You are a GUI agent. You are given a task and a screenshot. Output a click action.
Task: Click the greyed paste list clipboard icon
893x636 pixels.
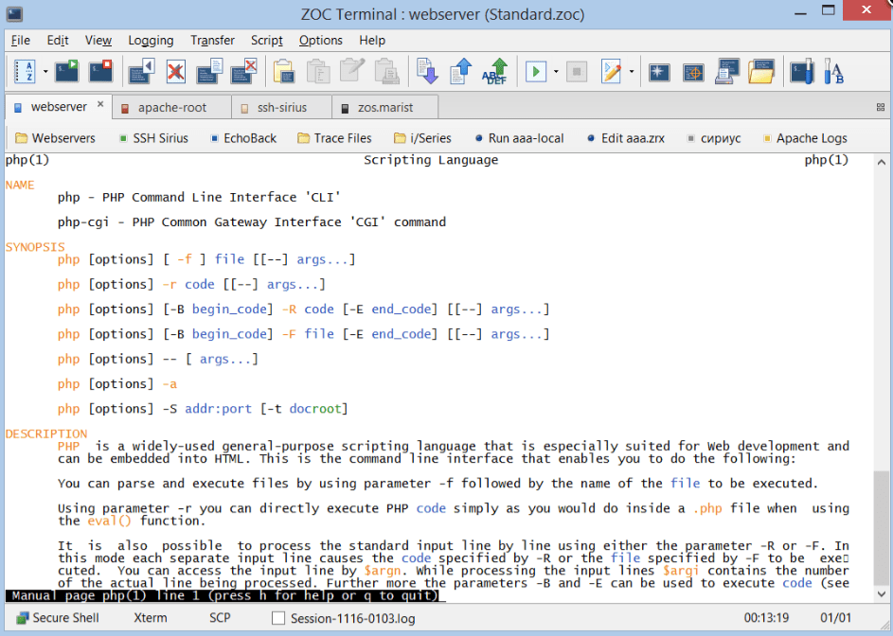pos(318,72)
